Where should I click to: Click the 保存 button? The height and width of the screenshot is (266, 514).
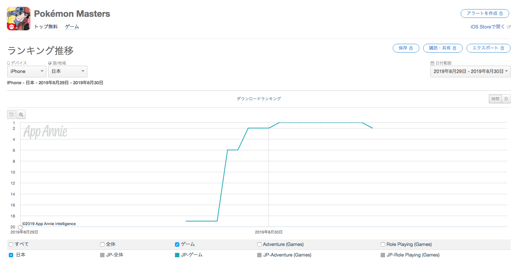click(x=406, y=48)
